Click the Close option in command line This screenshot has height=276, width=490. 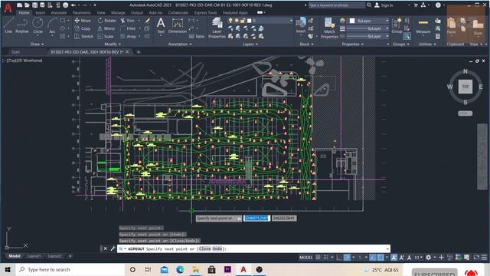[204, 248]
